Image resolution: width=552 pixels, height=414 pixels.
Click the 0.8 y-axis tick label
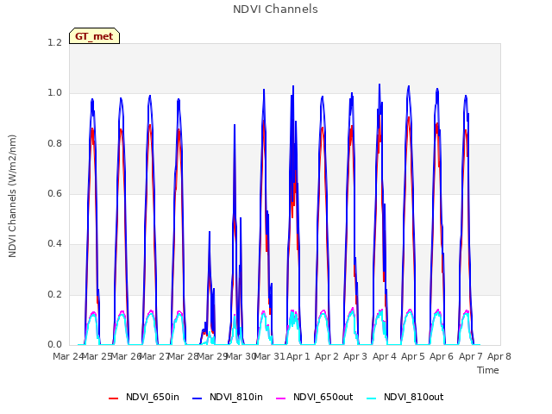pos(54,144)
